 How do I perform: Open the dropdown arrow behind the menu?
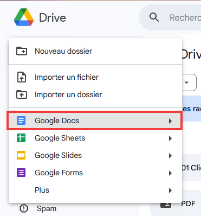186,82
